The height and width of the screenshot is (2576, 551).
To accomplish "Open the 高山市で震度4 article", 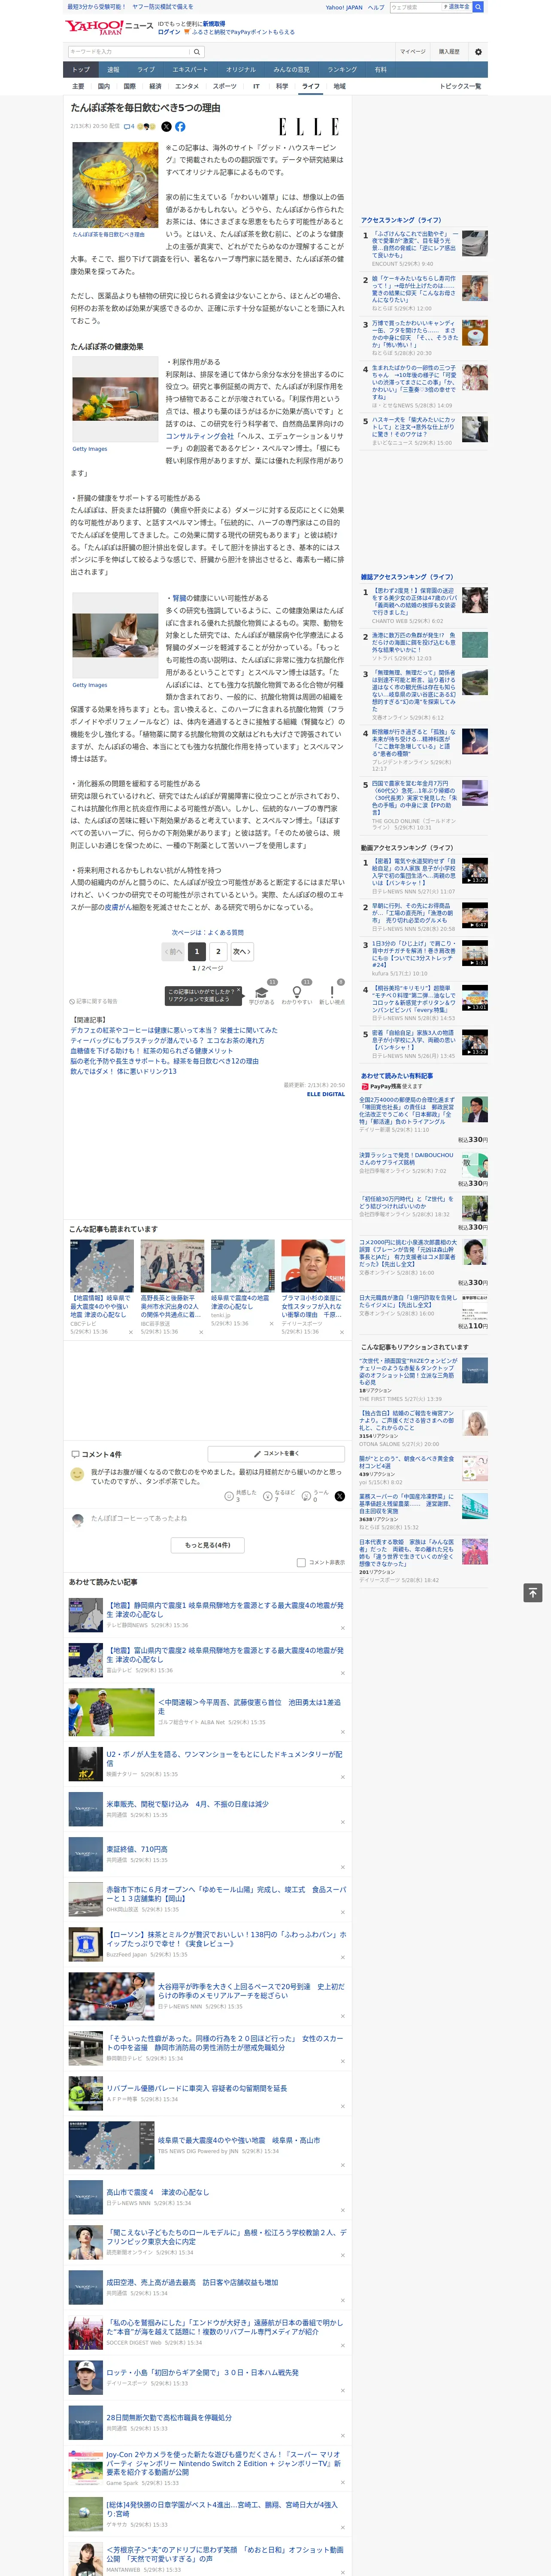I will [x=158, y=2192].
